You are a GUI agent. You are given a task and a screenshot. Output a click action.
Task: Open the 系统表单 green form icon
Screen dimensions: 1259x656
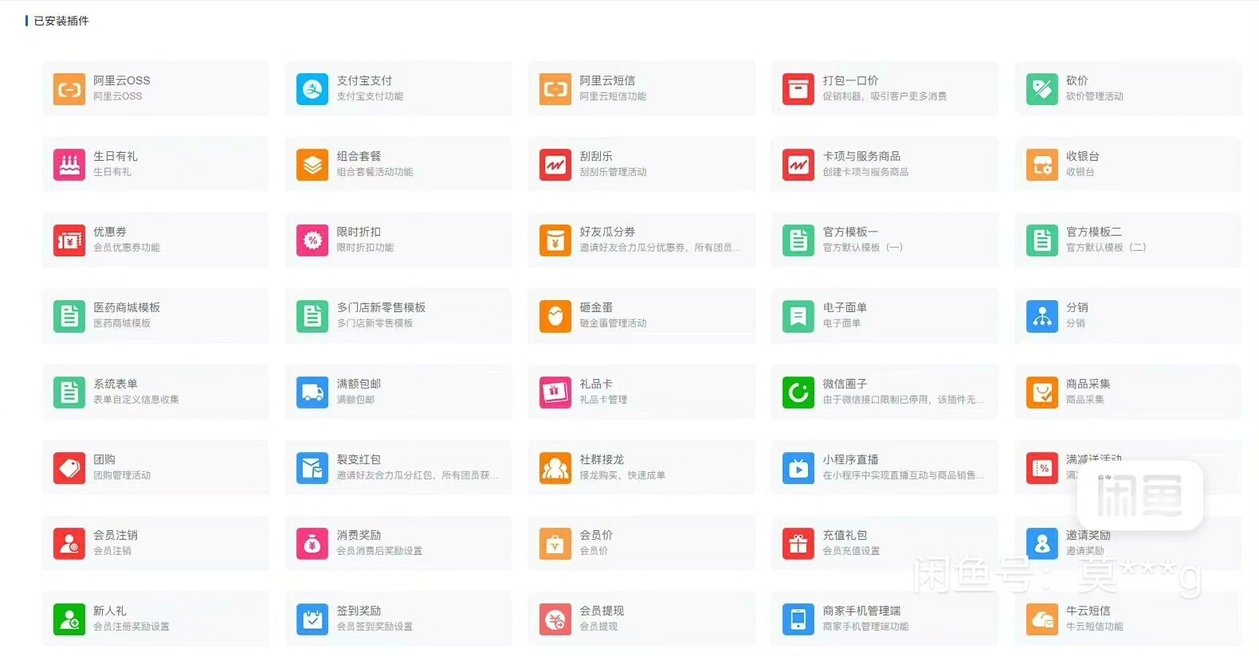69,392
